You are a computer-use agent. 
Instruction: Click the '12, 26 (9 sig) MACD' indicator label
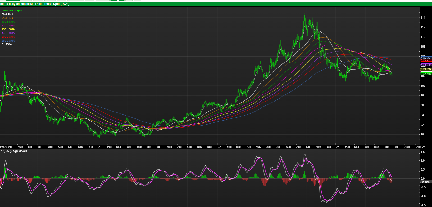coord(14,151)
